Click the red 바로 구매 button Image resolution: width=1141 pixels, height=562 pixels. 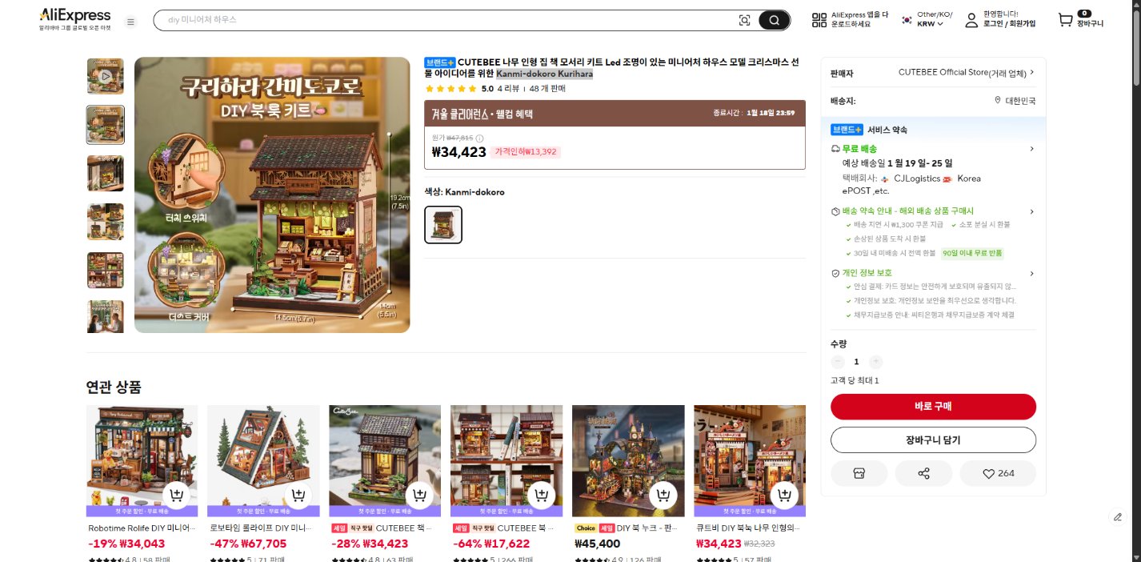coord(933,407)
